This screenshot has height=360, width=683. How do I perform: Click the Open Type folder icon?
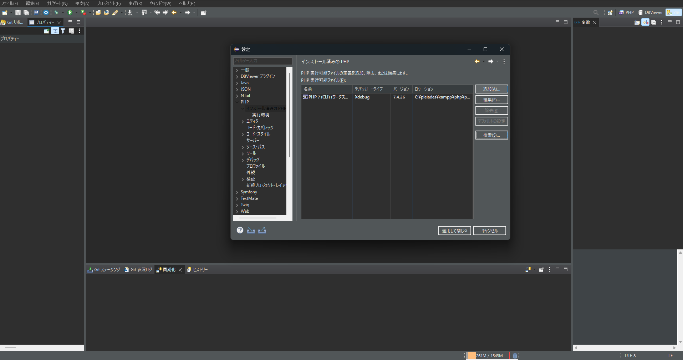pos(98,12)
